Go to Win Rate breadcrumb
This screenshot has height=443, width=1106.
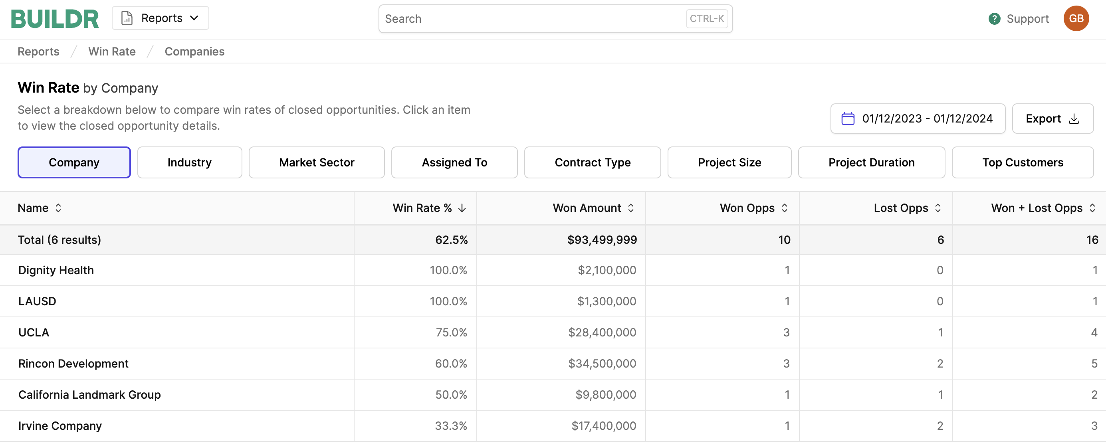click(112, 51)
